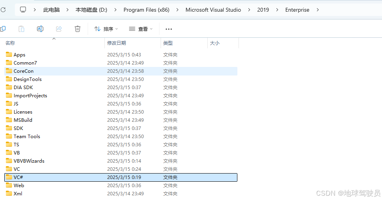Go to Program Files (x86) breadcrumb
382x200 pixels.
[147, 10]
